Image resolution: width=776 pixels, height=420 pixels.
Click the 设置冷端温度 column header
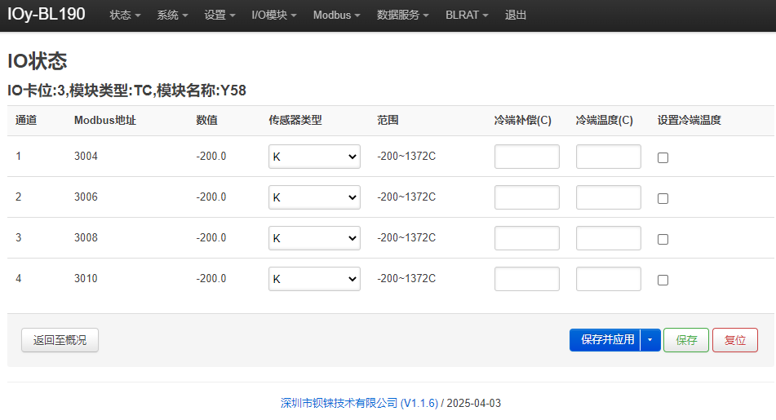coord(689,120)
